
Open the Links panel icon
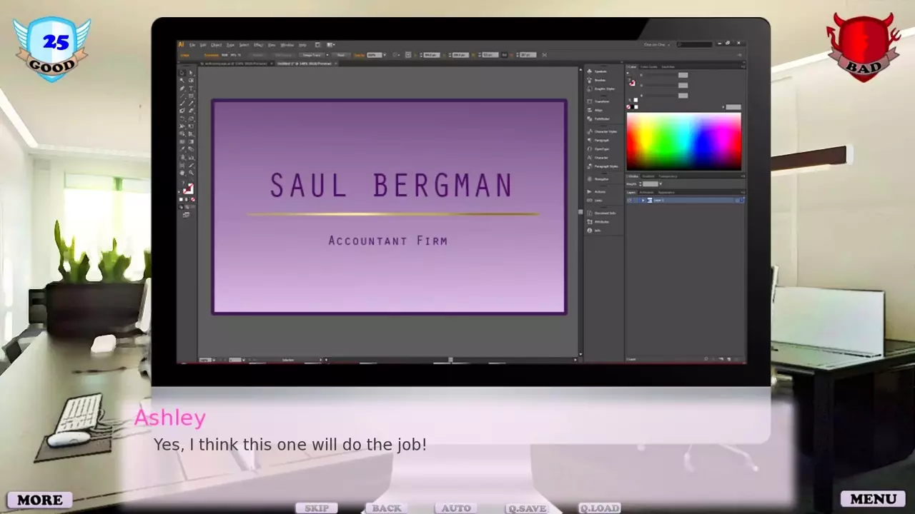[590, 201]
